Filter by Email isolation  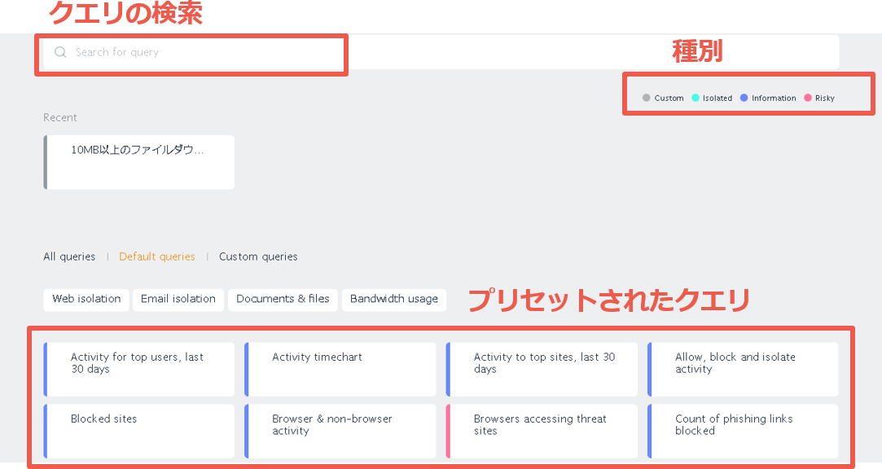(178, 300)
